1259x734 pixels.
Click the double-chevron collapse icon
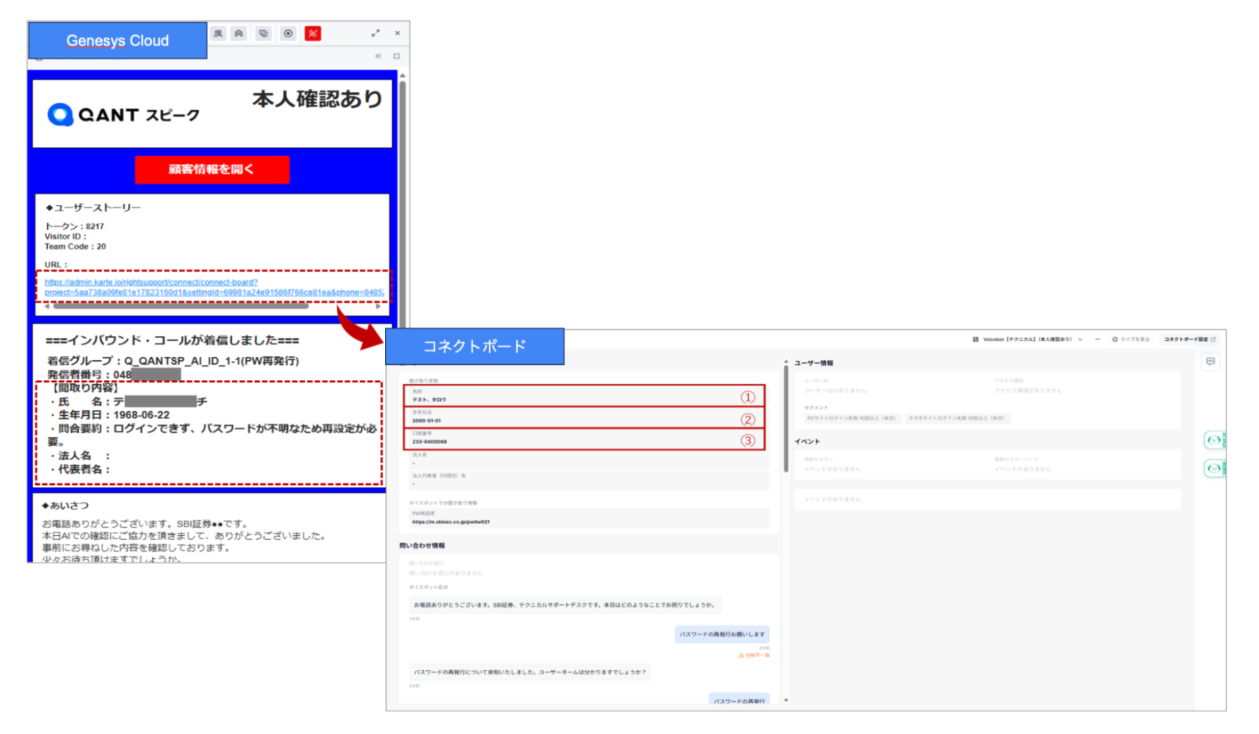(378, 56)
